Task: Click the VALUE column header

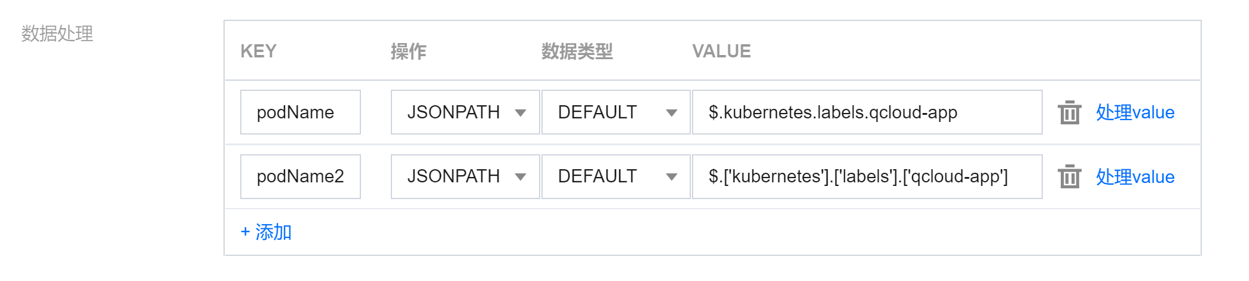Action: tap(721, 51)
